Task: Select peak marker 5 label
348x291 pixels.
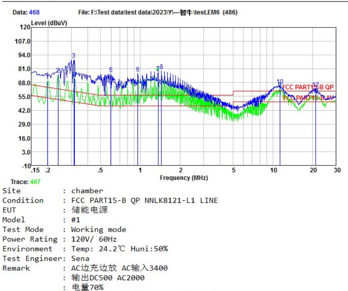Action: pyautogui.click(x=110, y=70)
